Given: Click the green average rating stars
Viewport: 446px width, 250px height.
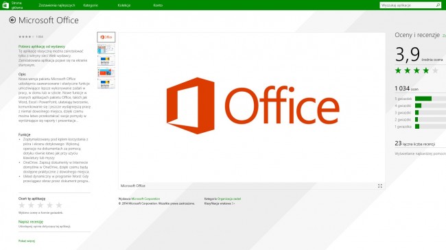Looking at the screenshot, I should [416, 71].
